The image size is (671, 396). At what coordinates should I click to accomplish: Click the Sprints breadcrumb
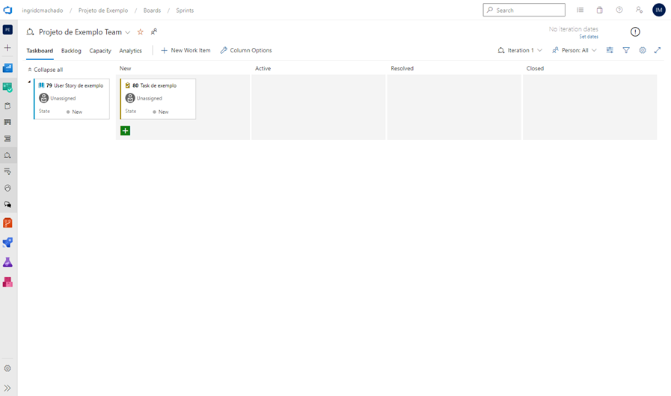point(185,10)
